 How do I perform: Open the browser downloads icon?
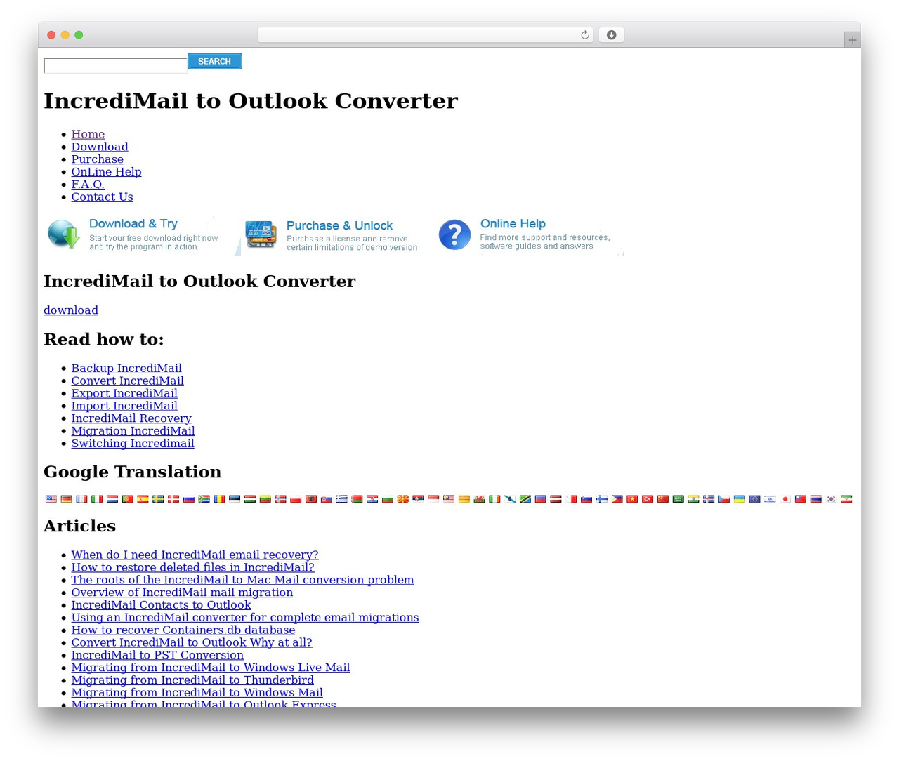click(x=612, y=35)
